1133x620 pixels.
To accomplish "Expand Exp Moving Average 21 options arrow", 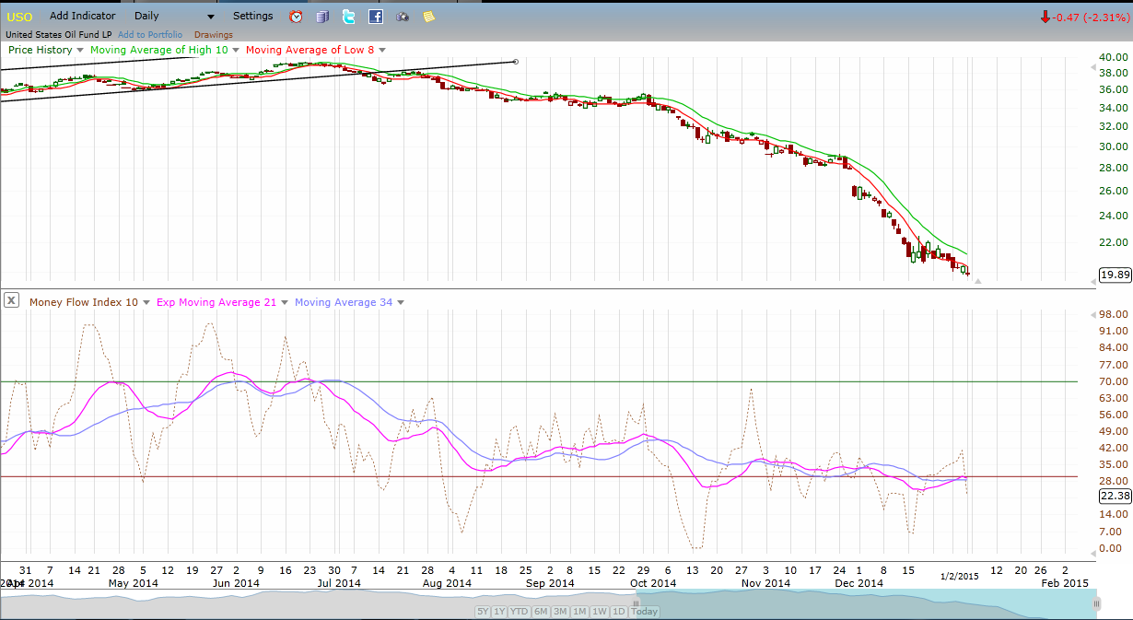I will [x=285, y=302].
